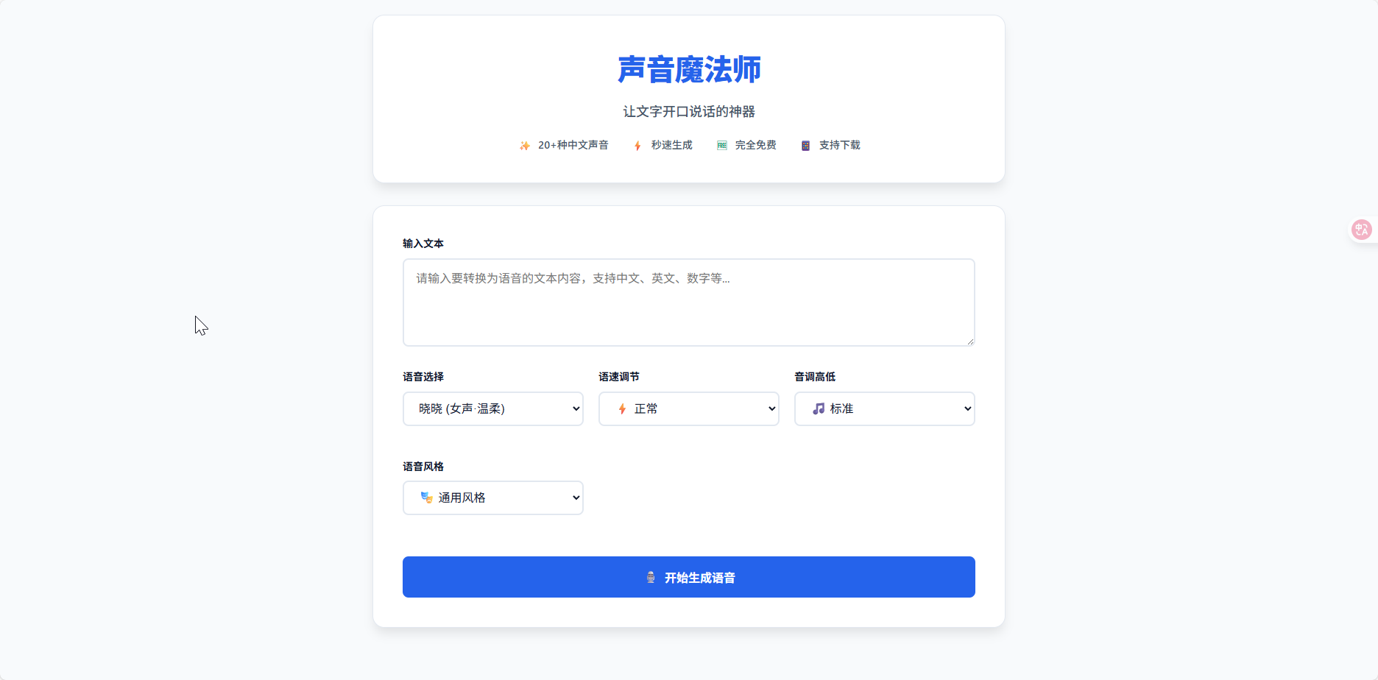Click the 20+种中文声音 feature label
Viewport: 1378px width, 680px height.
[x=573, y=145]
